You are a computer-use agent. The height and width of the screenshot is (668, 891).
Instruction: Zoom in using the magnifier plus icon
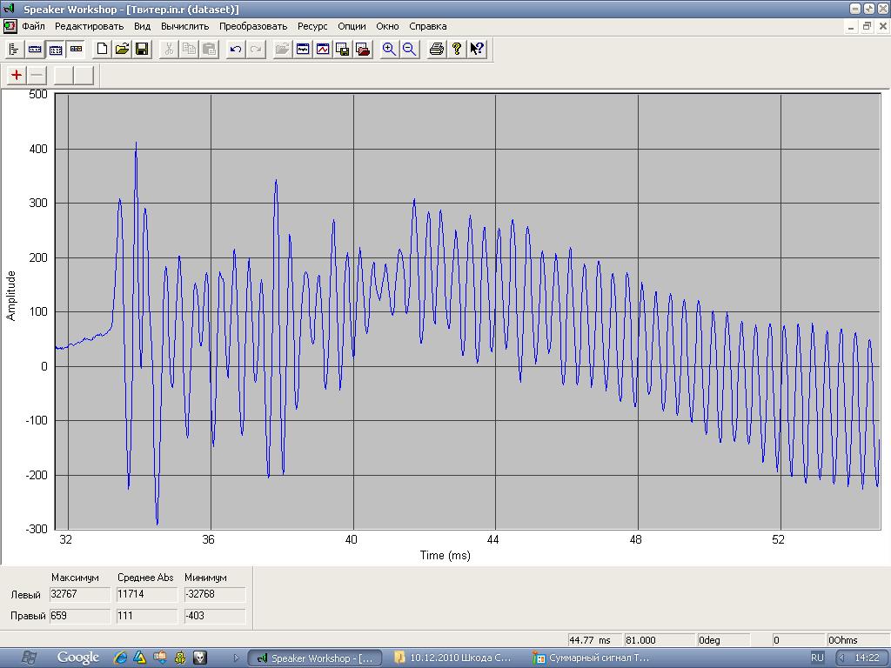(x=389, y=50)
